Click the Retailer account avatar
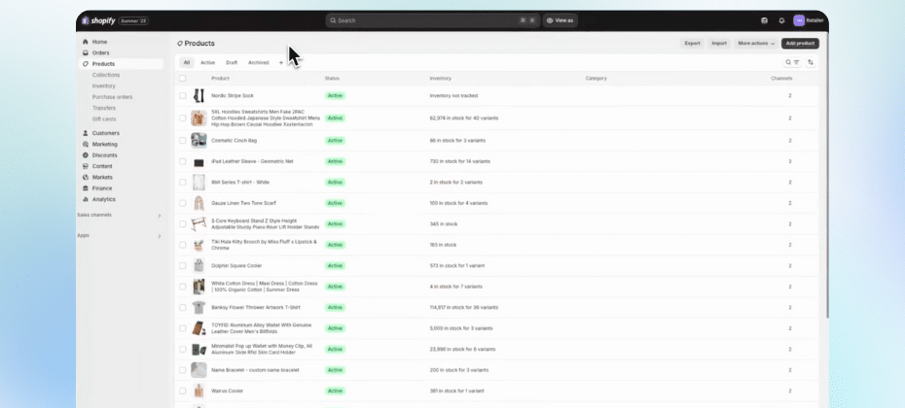The height and width of the screenshot is (408, 905). click(799, 20)
